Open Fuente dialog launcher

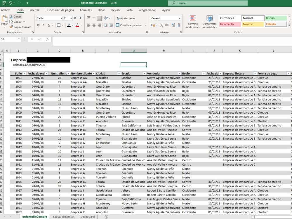pyautogui.click(x=83, y=32)
